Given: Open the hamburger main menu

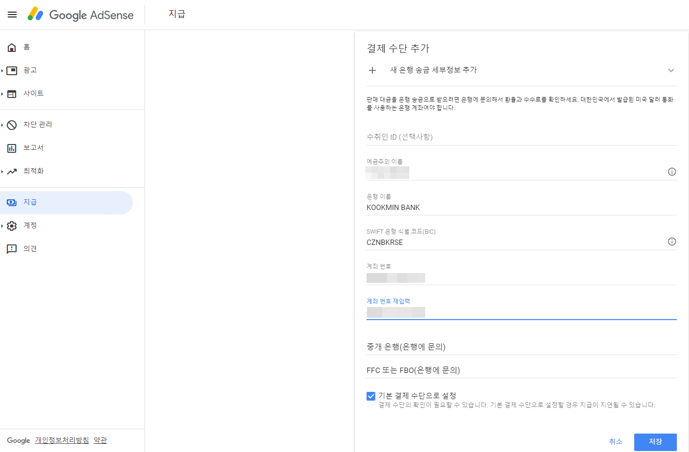Looking at the screenshot, I should pos(12,15).
